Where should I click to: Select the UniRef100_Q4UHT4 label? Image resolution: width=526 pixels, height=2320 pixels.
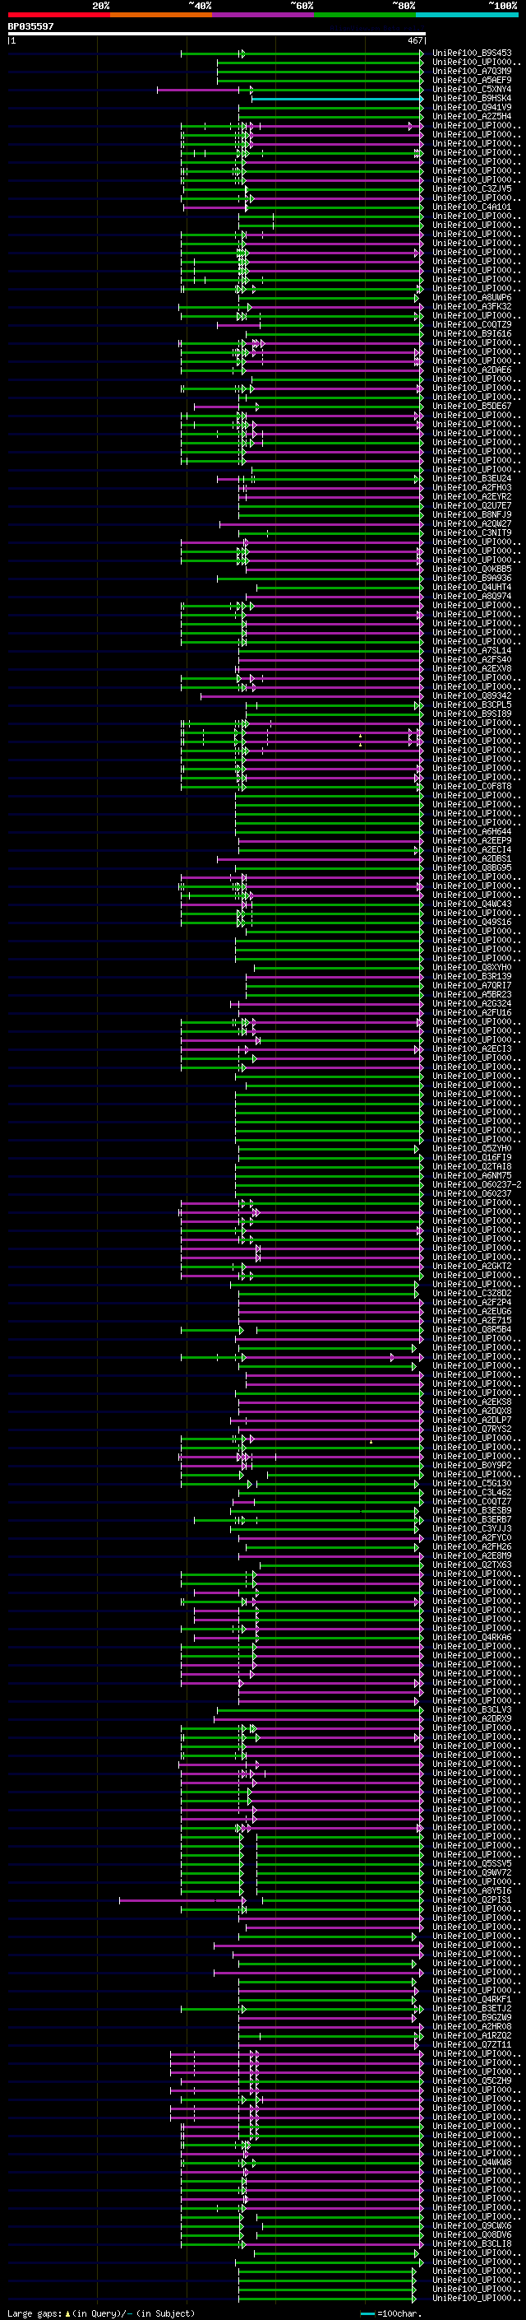[472, 588]
